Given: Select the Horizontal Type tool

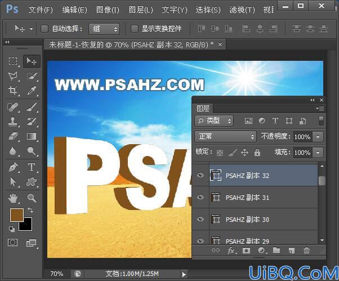Looking at the screenshot, I should click(x=32, y=167).
